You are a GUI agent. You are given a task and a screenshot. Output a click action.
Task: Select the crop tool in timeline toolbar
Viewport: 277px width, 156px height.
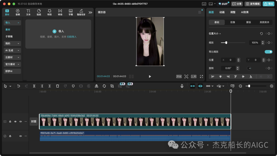point(112,86)
